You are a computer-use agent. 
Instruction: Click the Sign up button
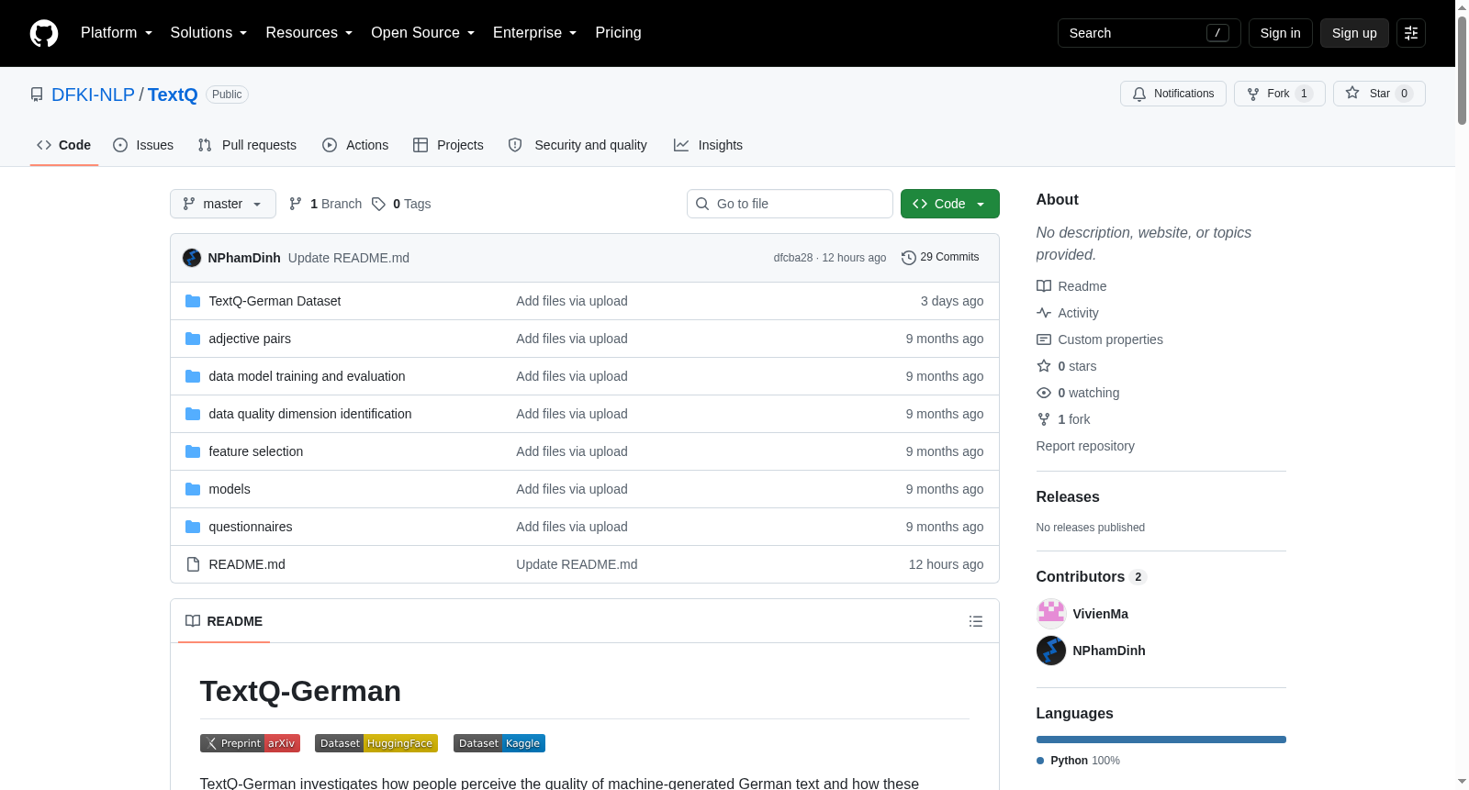(1354, 33)
